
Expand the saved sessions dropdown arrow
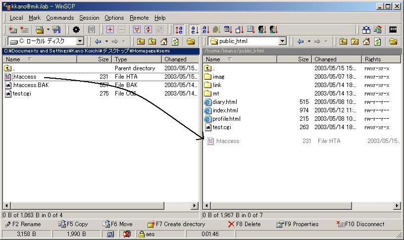coord(48,30)
